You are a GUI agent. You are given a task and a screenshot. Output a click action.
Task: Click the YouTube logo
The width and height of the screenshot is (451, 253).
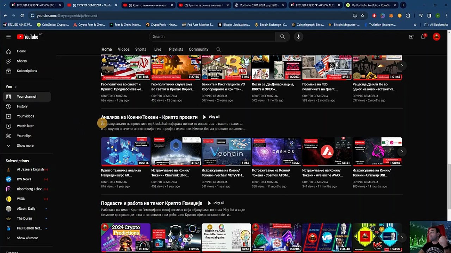click(27, 37)
